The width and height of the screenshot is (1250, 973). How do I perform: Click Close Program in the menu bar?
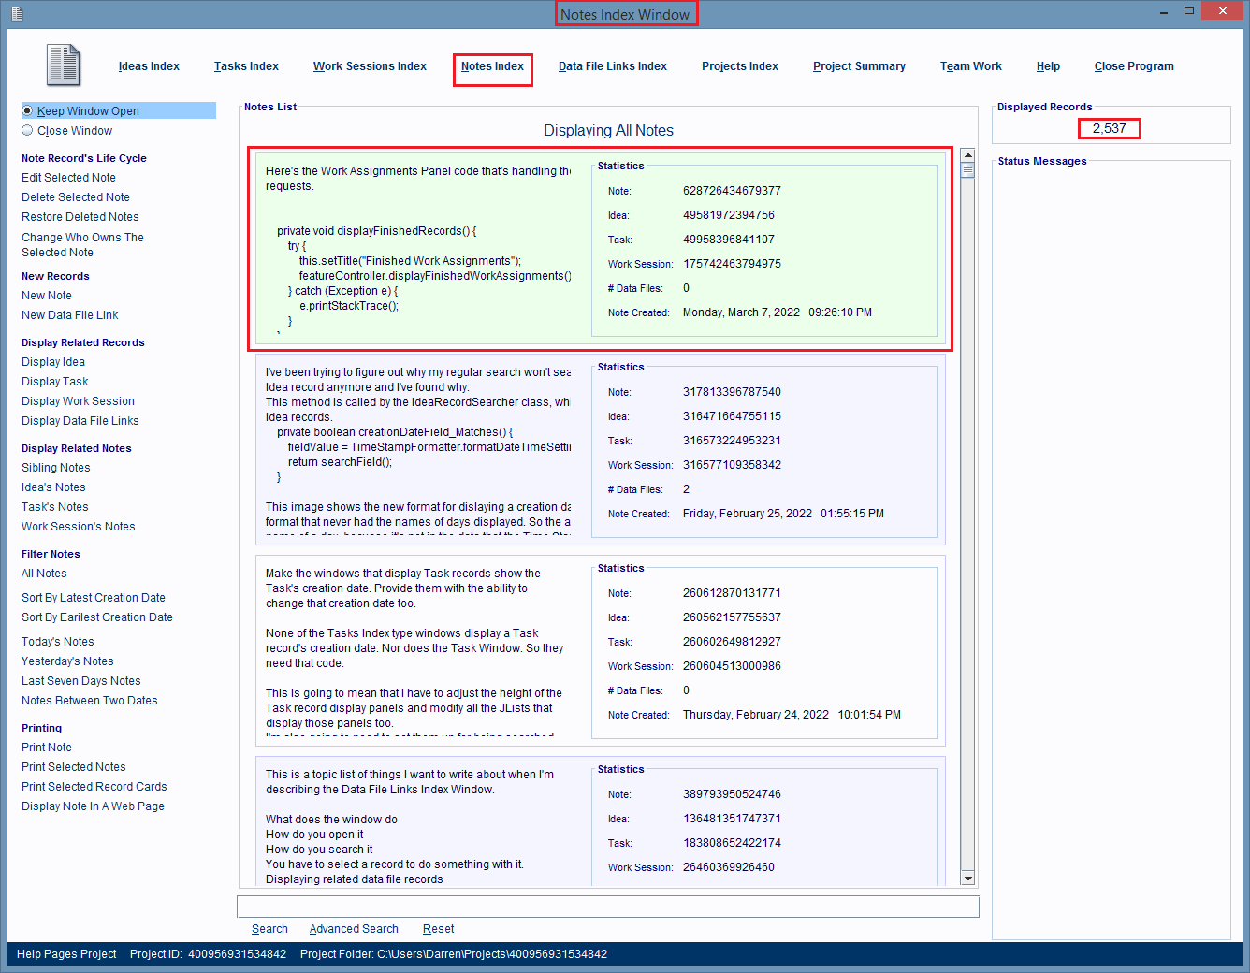1134,66
